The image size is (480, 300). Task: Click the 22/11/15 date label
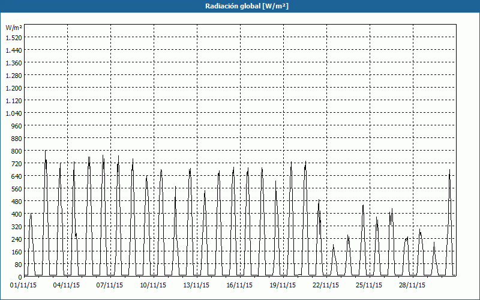click(326, 286)
